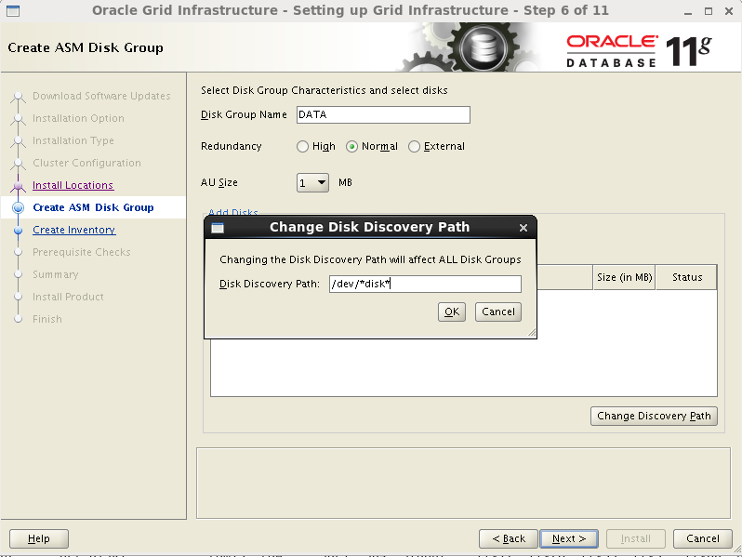Click the Size (in MB) column header
The image size is (742, 557).
[x=624, y=277]
